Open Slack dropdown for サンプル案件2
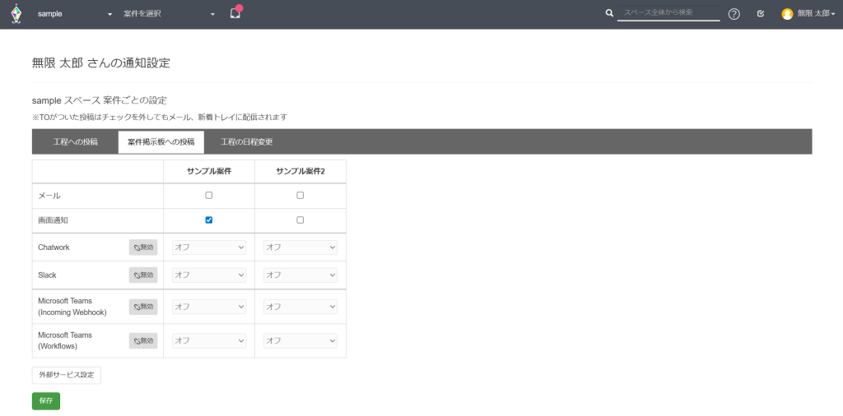The width and height of the screenshot is (843, 416). point(300,275)
